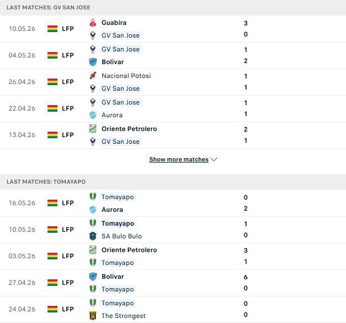Click the SA Bulo Bulo team badge
This screenshot has height=323, width=346.
coord(93,236)
